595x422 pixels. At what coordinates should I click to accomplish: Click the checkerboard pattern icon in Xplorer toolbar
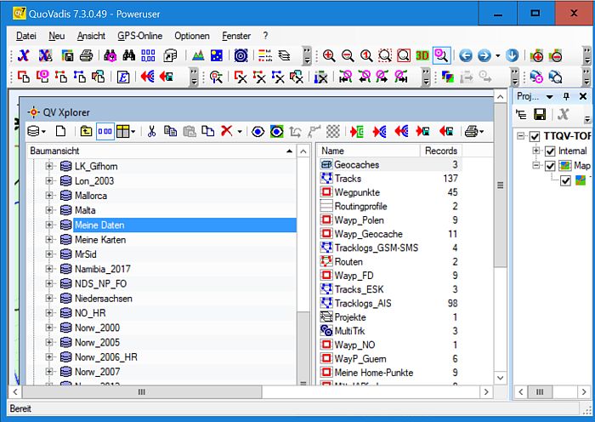[333, 131]
